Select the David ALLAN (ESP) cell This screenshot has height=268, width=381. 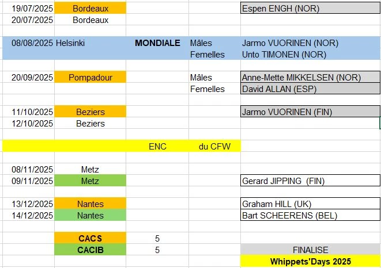click(310, 89)
